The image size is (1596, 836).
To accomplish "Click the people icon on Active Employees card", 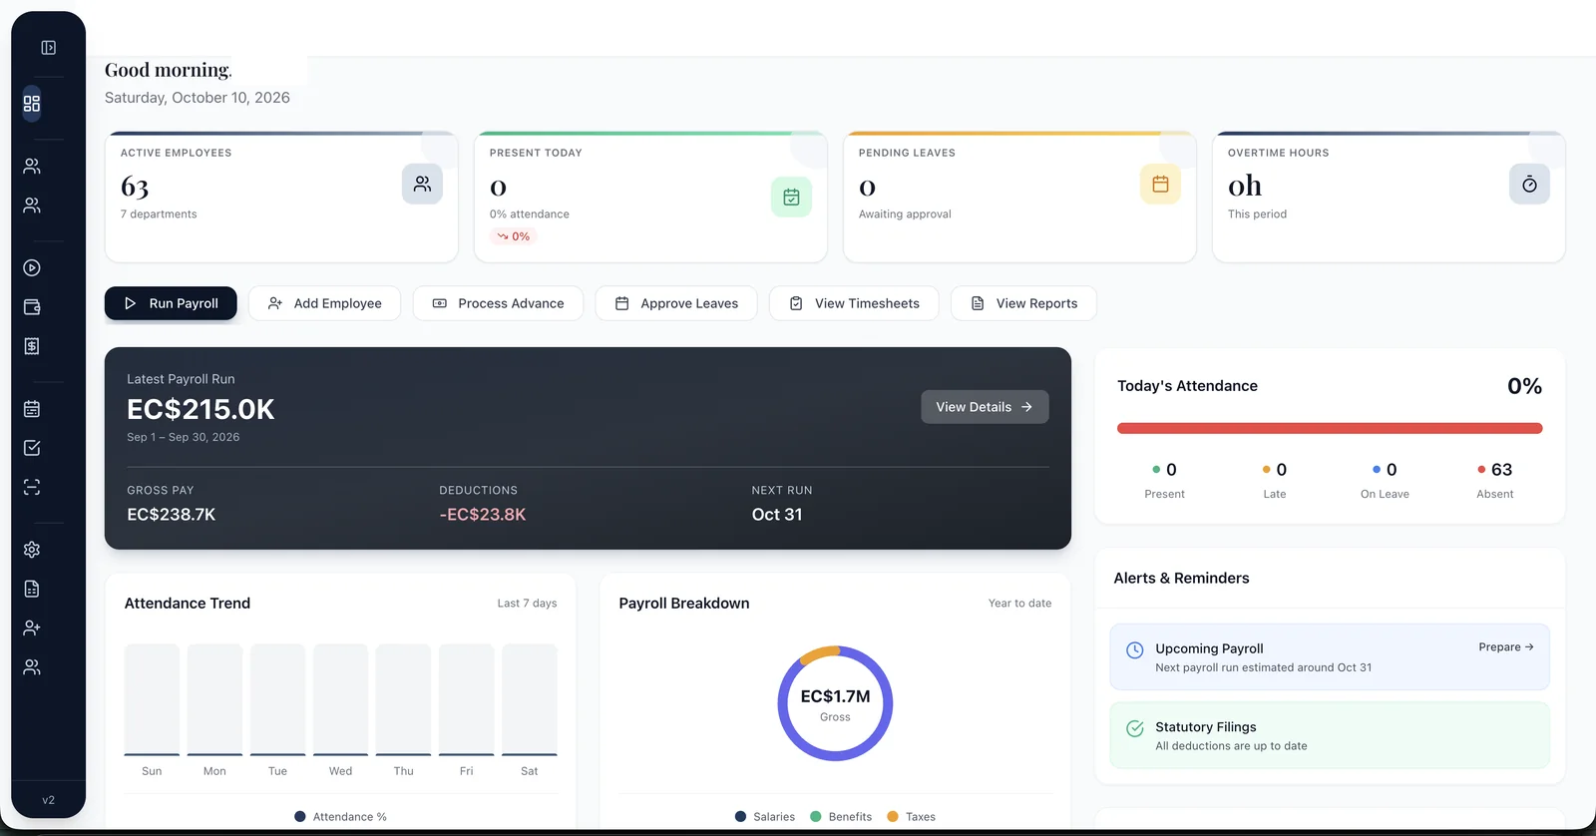I will pos(422,184).
